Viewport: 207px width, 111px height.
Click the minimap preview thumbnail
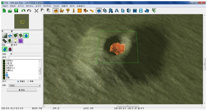(22, 22)
